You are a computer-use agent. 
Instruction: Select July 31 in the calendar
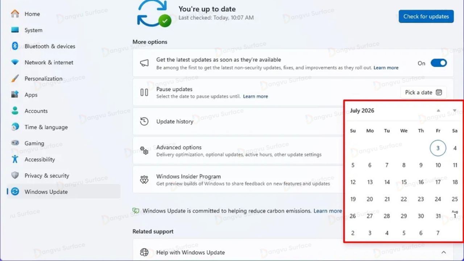pos(438,216)
